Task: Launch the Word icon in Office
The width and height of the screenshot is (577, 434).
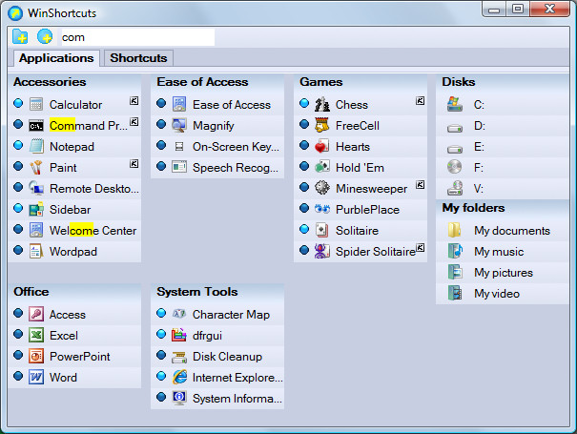Action: [x=36, y=377]
